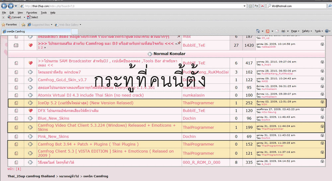
Task: Click the Select toolbar button
Action: pyautogui.click(x=33, y=17)
